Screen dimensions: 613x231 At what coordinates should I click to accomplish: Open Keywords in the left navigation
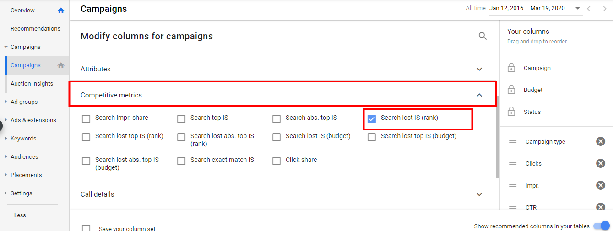tap(23, 138)
